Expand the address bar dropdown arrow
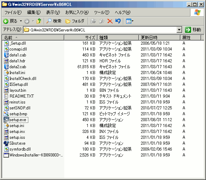Screen dimensions: 206x180 click(179, 30)
